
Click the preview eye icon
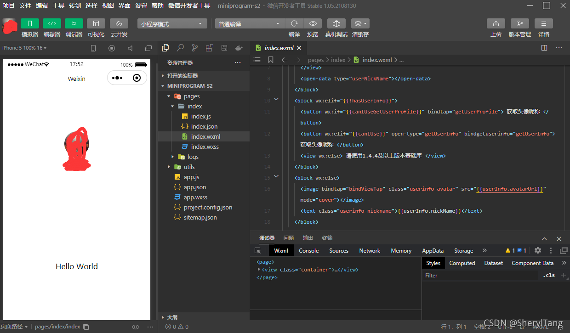coord(313,23)
